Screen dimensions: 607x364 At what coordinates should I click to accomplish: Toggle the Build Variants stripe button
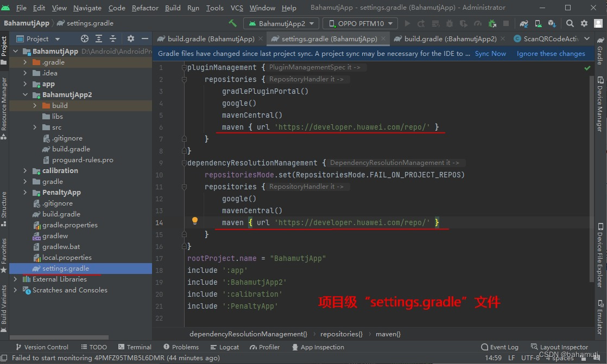[x=4, y=308]
